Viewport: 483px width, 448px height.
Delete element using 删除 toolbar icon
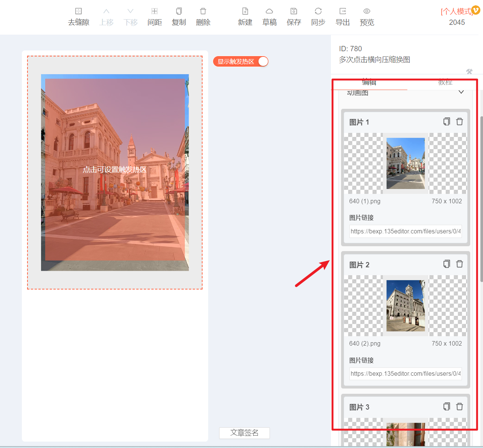tap(203, 17)
